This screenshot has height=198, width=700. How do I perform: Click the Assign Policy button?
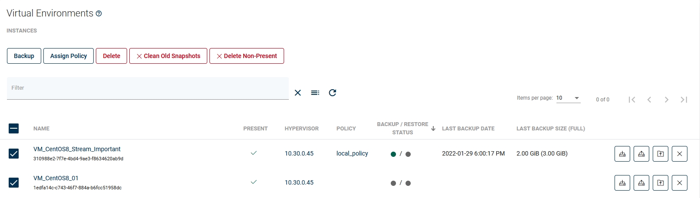[x=69, y=56]
